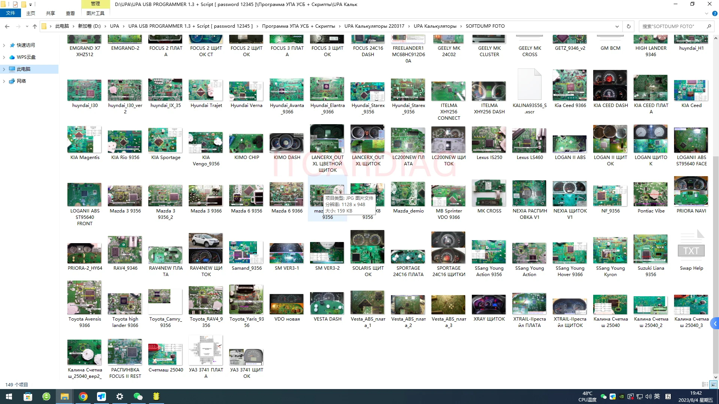
Task: Open Settings gear on the taskbar
Action: pos(120,397)
